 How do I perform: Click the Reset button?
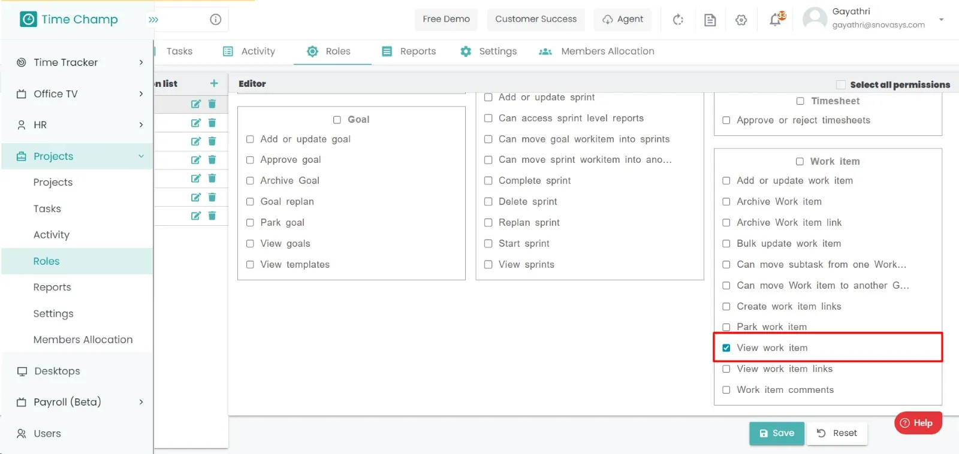[837, 433]
